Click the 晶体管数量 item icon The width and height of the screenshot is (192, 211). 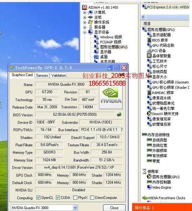pyautogui.click(x=149, y=56)
